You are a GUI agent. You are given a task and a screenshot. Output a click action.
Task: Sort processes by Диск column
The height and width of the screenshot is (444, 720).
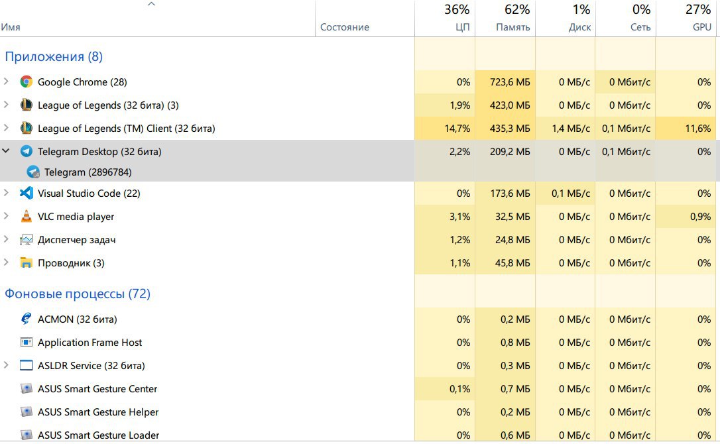click(566, 19)
